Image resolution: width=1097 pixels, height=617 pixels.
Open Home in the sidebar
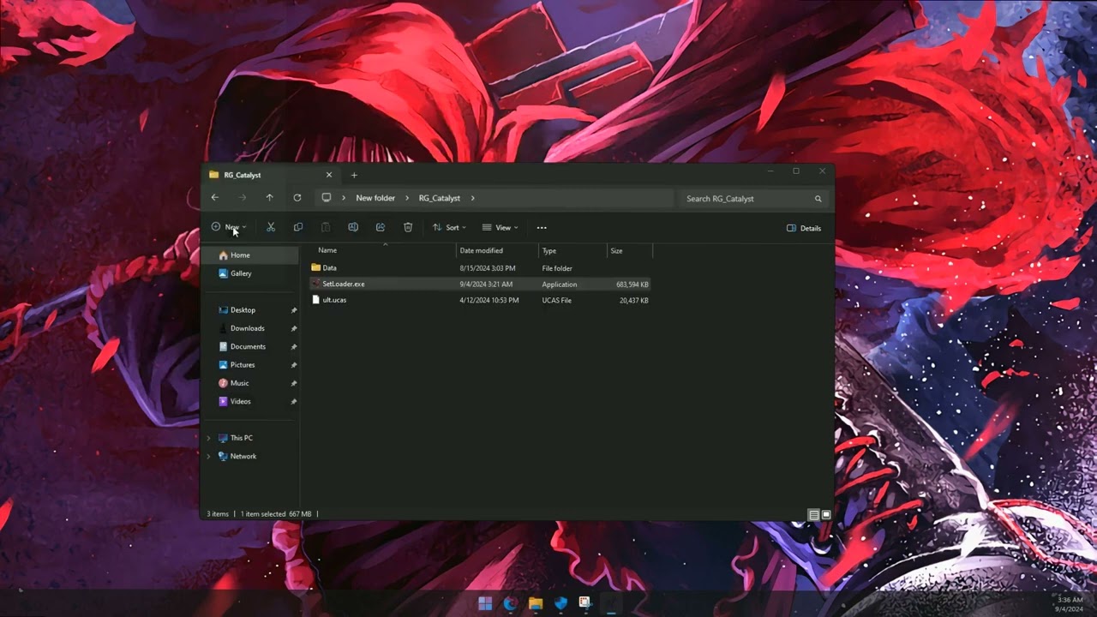coord(251,255)
